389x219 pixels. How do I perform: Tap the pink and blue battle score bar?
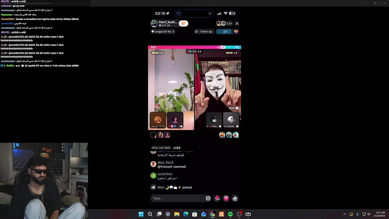tap(194, 47)
